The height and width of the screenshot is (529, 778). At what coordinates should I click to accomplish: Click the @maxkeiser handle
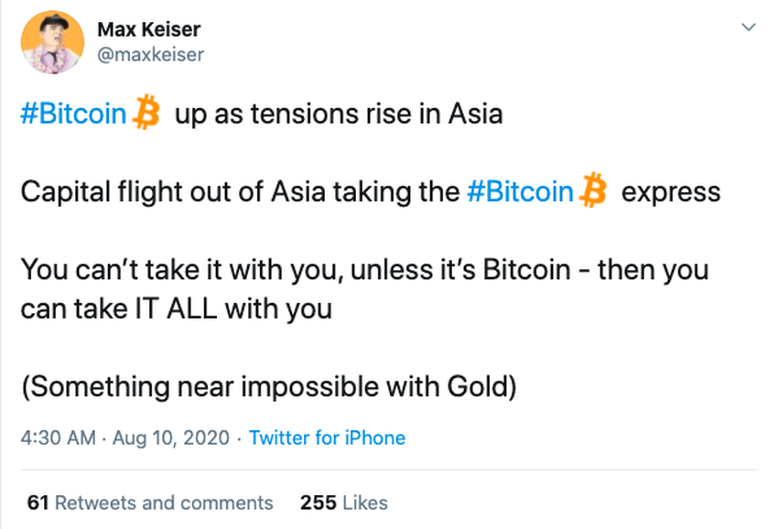coord(150,55)
